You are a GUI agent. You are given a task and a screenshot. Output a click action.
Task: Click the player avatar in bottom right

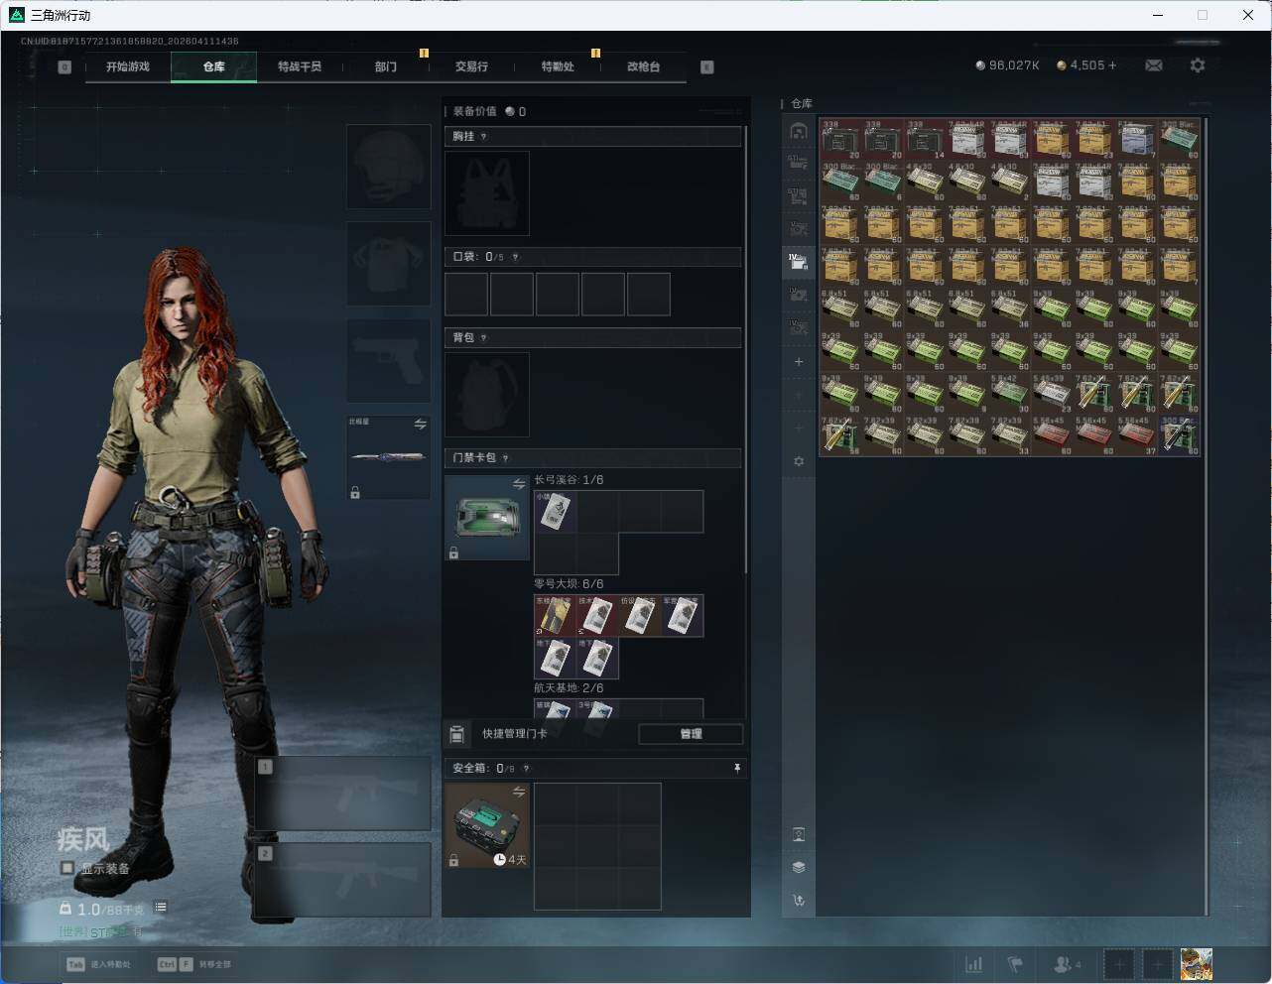(x=1196, y=964)
